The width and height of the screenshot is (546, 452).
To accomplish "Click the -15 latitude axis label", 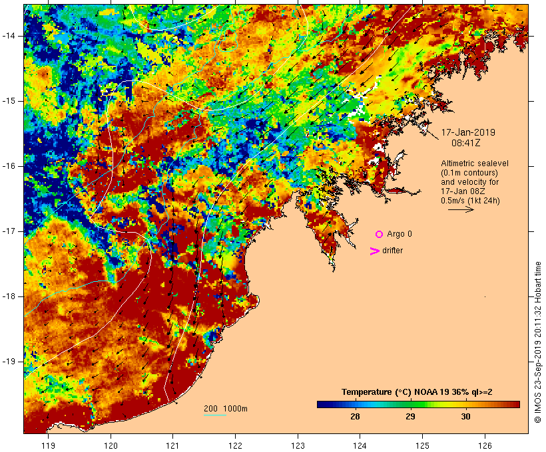I will click(9, 101).
